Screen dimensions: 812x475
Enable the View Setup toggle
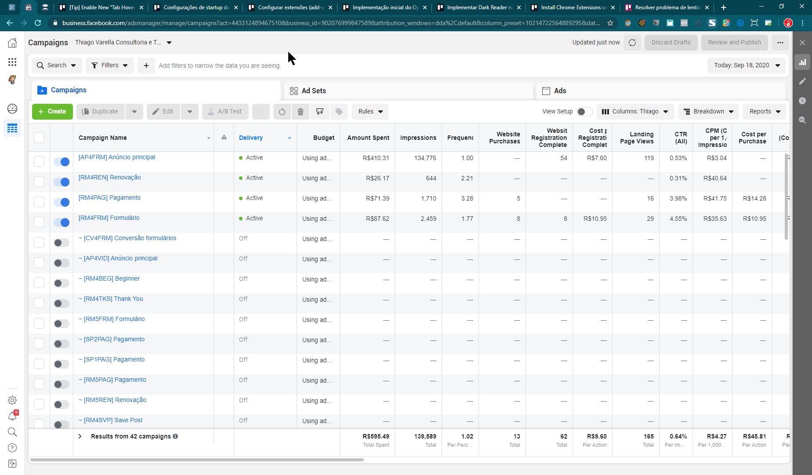click(584, 112)
